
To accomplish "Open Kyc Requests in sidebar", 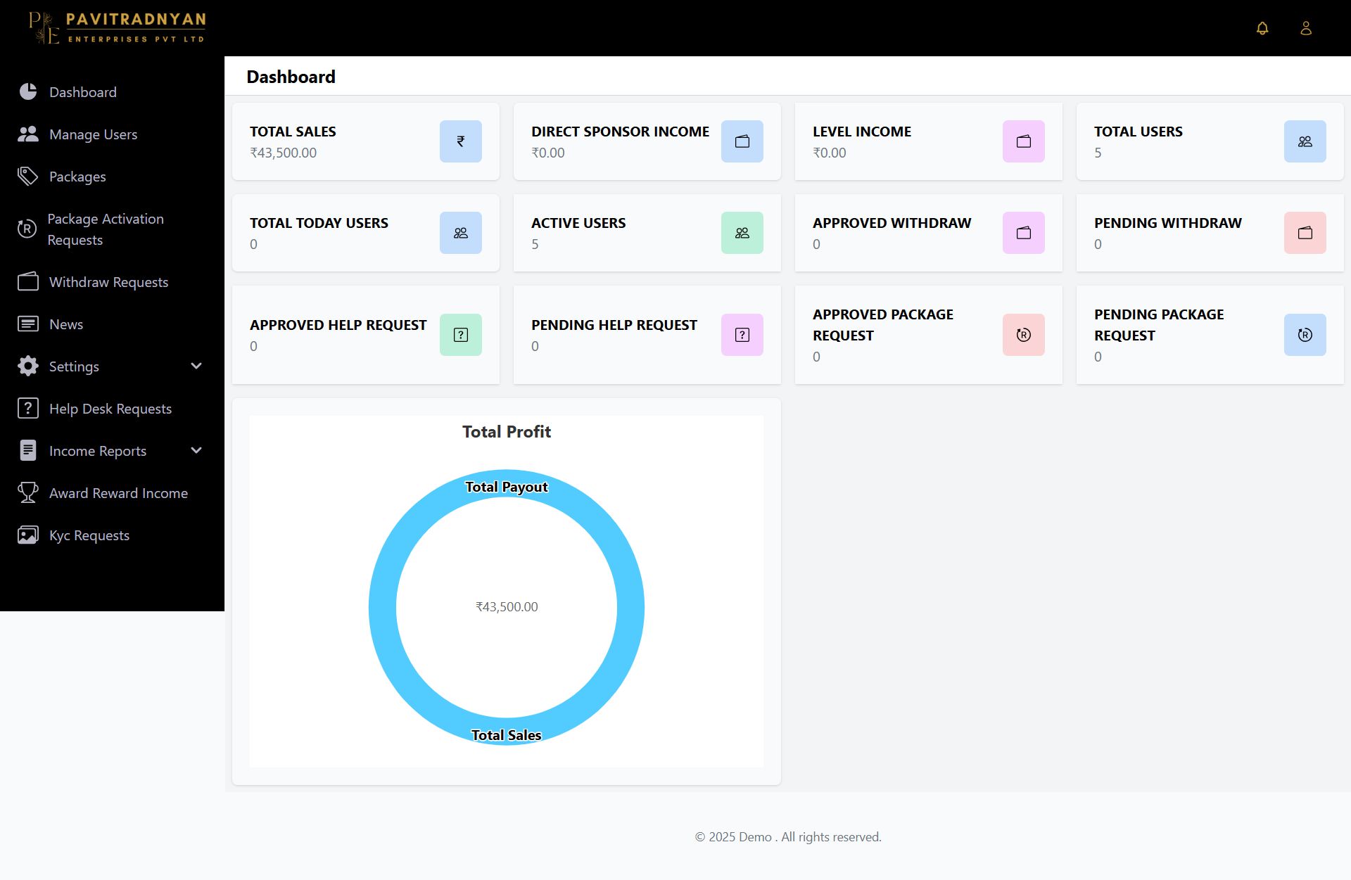I will pos(89,535).
